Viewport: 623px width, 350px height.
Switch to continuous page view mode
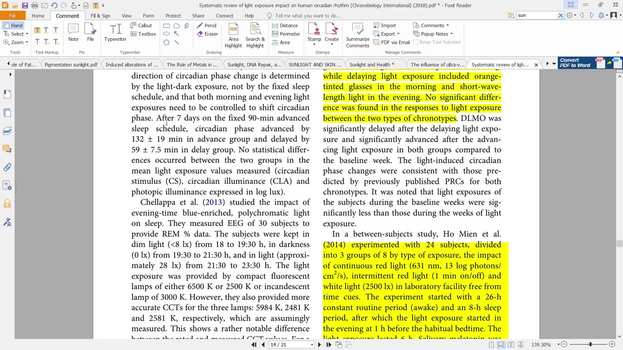coord(501,345)
